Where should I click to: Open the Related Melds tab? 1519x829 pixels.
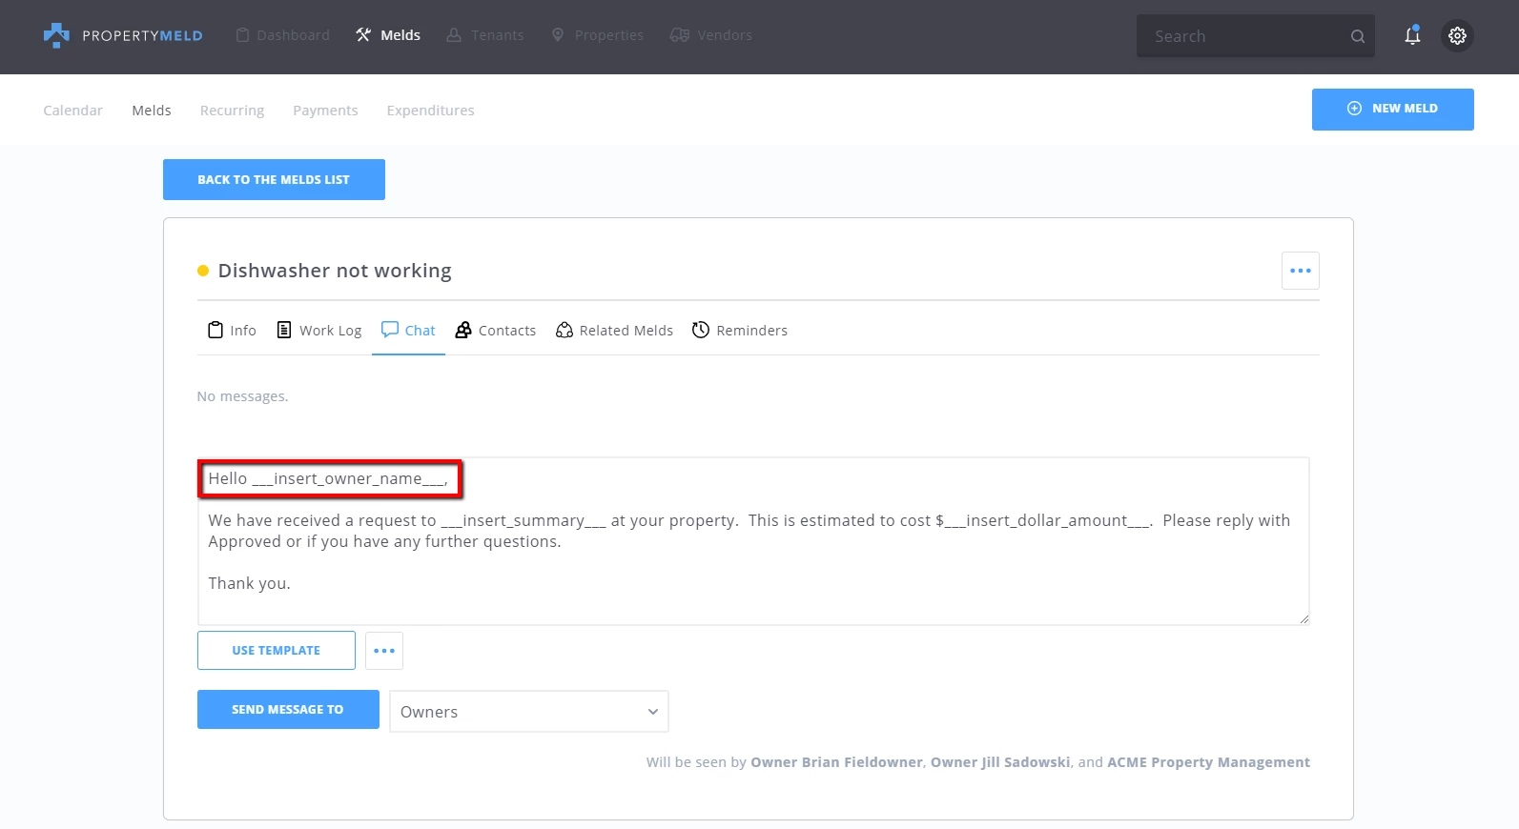(x=614, y=331)
